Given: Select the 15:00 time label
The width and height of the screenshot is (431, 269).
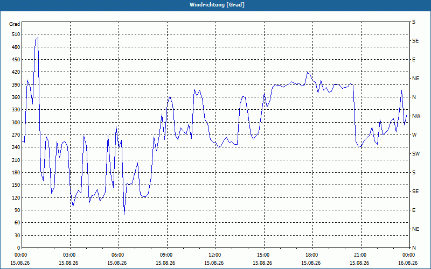Looking at the screenshot, I should point(262,255).
